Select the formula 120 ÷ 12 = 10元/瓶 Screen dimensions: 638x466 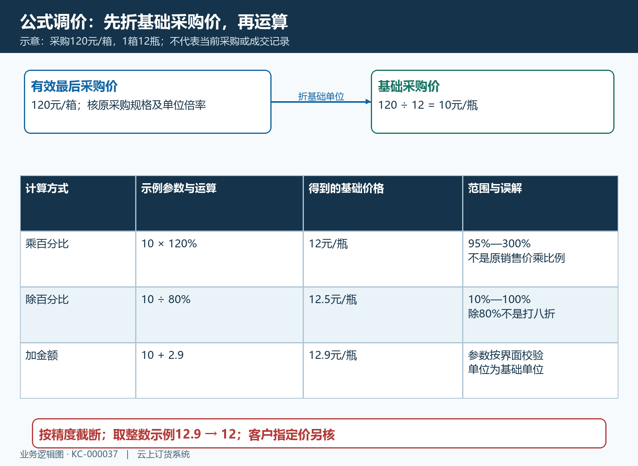tap(428, 105)
